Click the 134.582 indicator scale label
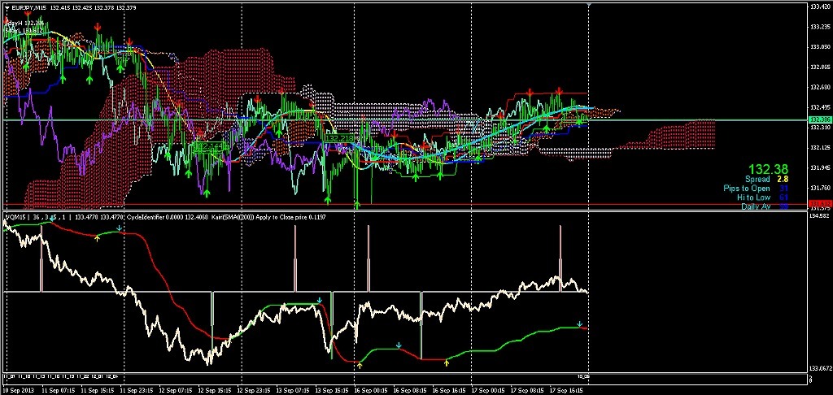The height and width of the screenshot is (395, 833). pyautogui.click(x=820, y=216)
